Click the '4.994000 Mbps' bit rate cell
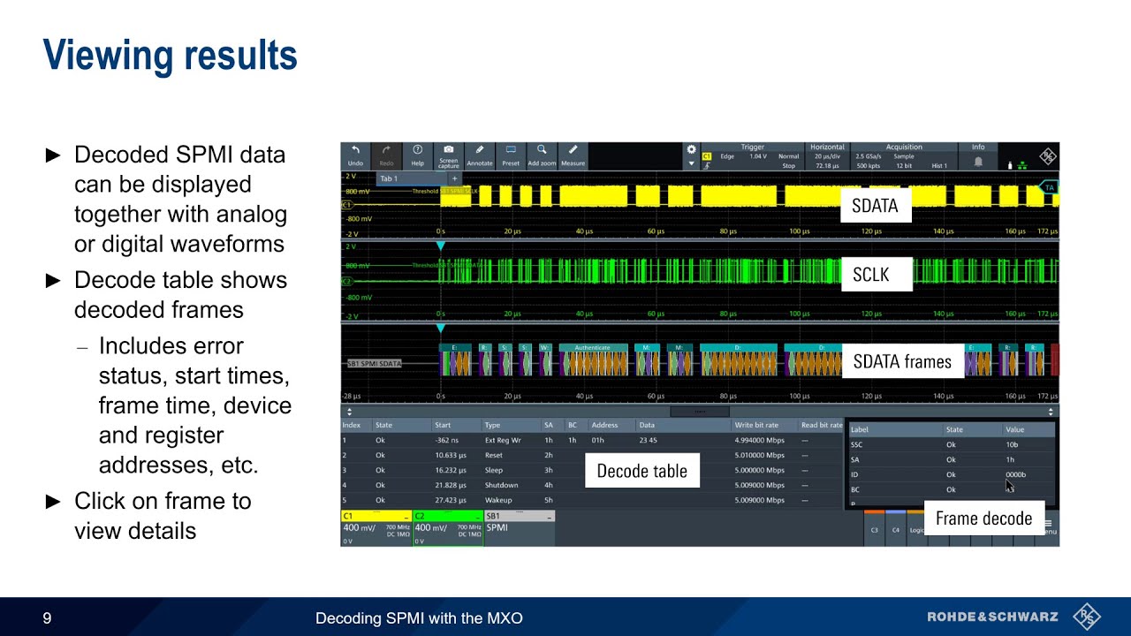The height and width of the screenshot is (636, 1131). [759, 440]
